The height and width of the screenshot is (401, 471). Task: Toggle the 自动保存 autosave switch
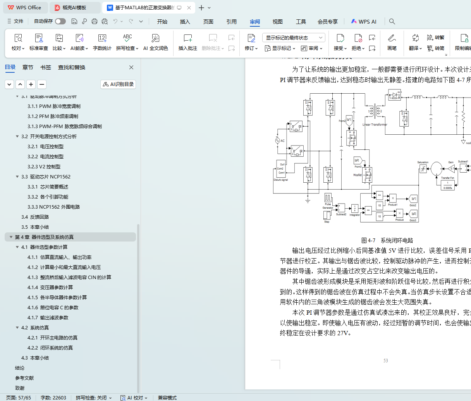(x=60, y=21)
